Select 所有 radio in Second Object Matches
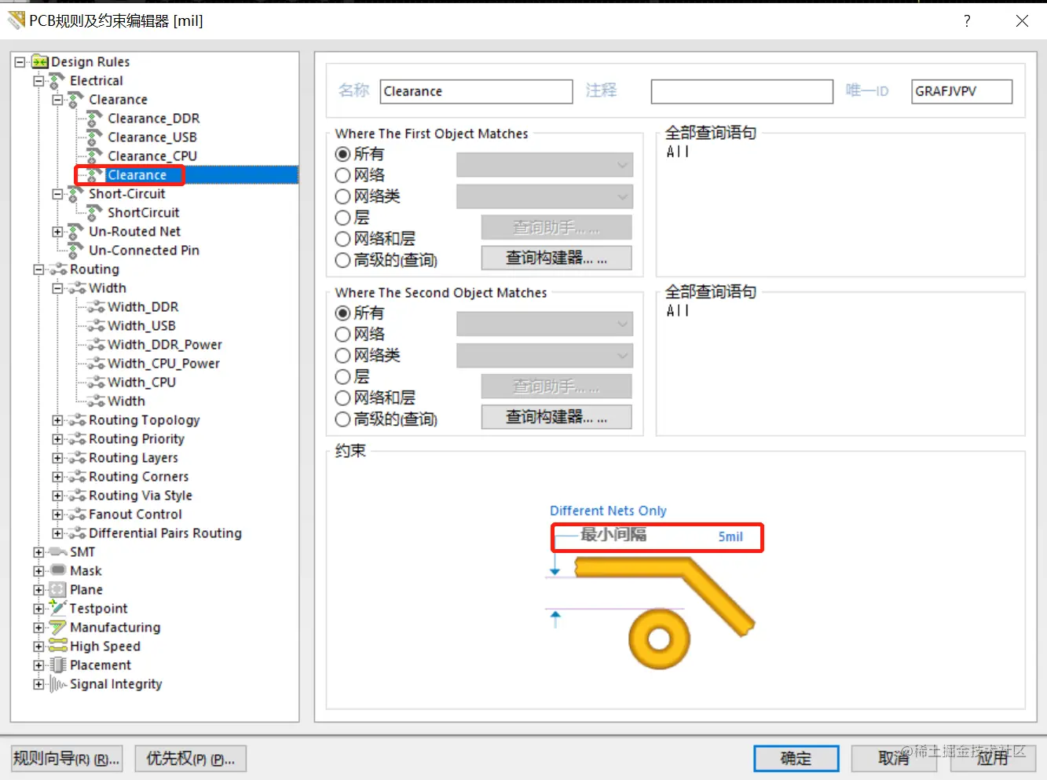Screen dimensions: 1047x780 tap(342, 313)
